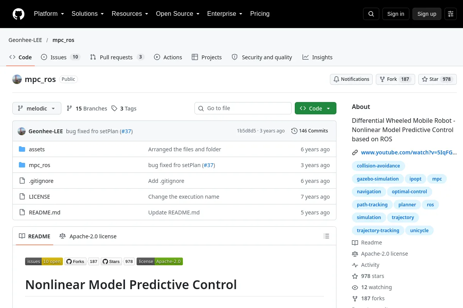Viewport: 463px width, 308px height.
Task: Select the collision-avoidance topic tag
Action: [379, 166]
